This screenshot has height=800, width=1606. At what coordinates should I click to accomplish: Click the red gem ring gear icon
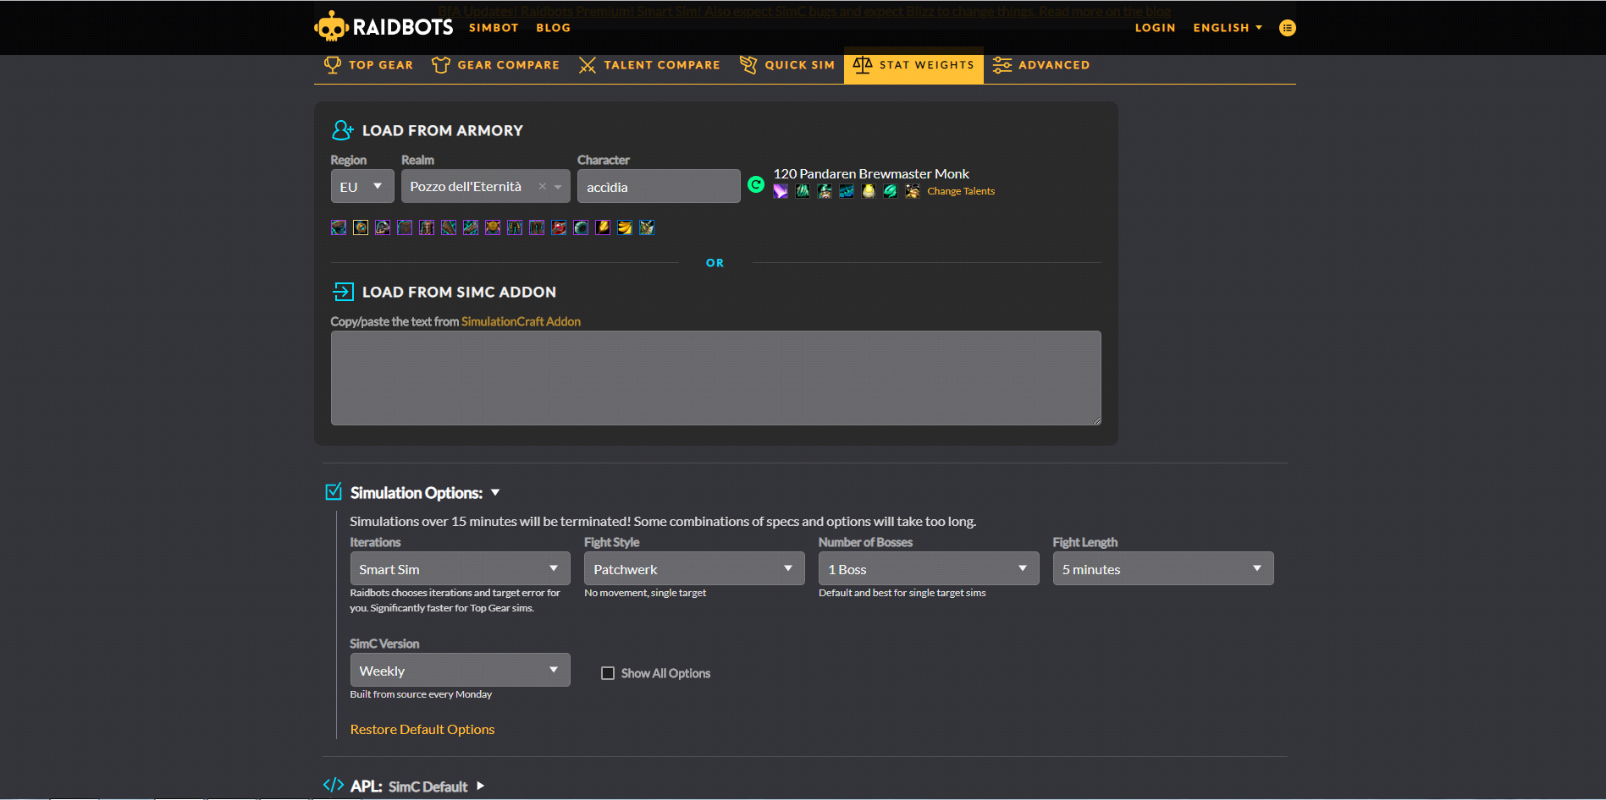click(559, 227)
